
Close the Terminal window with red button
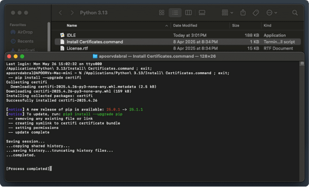pos(9,56)
